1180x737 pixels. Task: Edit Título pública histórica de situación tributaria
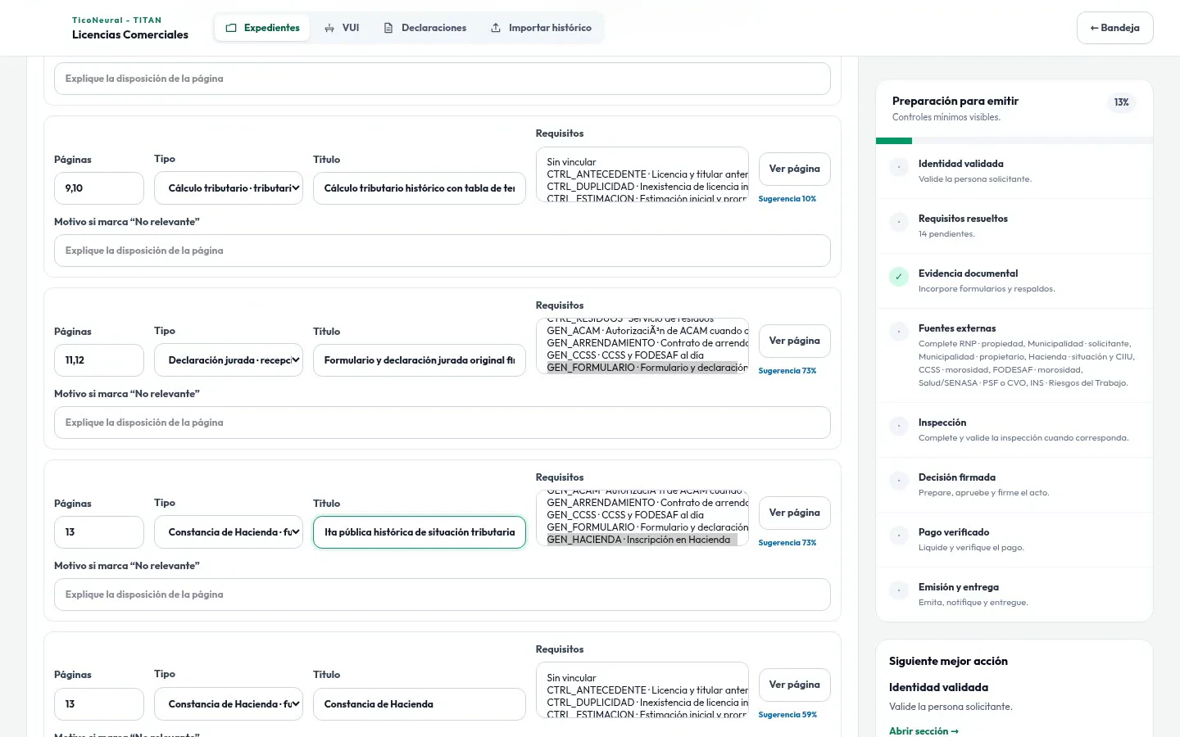point(420,532)
